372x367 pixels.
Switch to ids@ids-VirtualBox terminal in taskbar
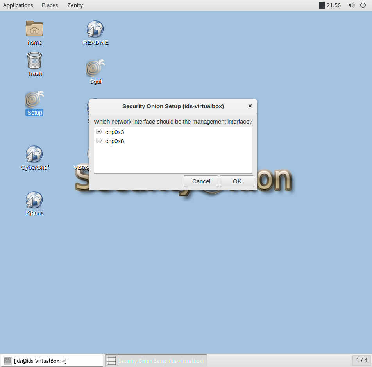(52, 361)
